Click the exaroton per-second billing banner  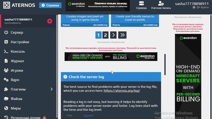tap(111, 57)
